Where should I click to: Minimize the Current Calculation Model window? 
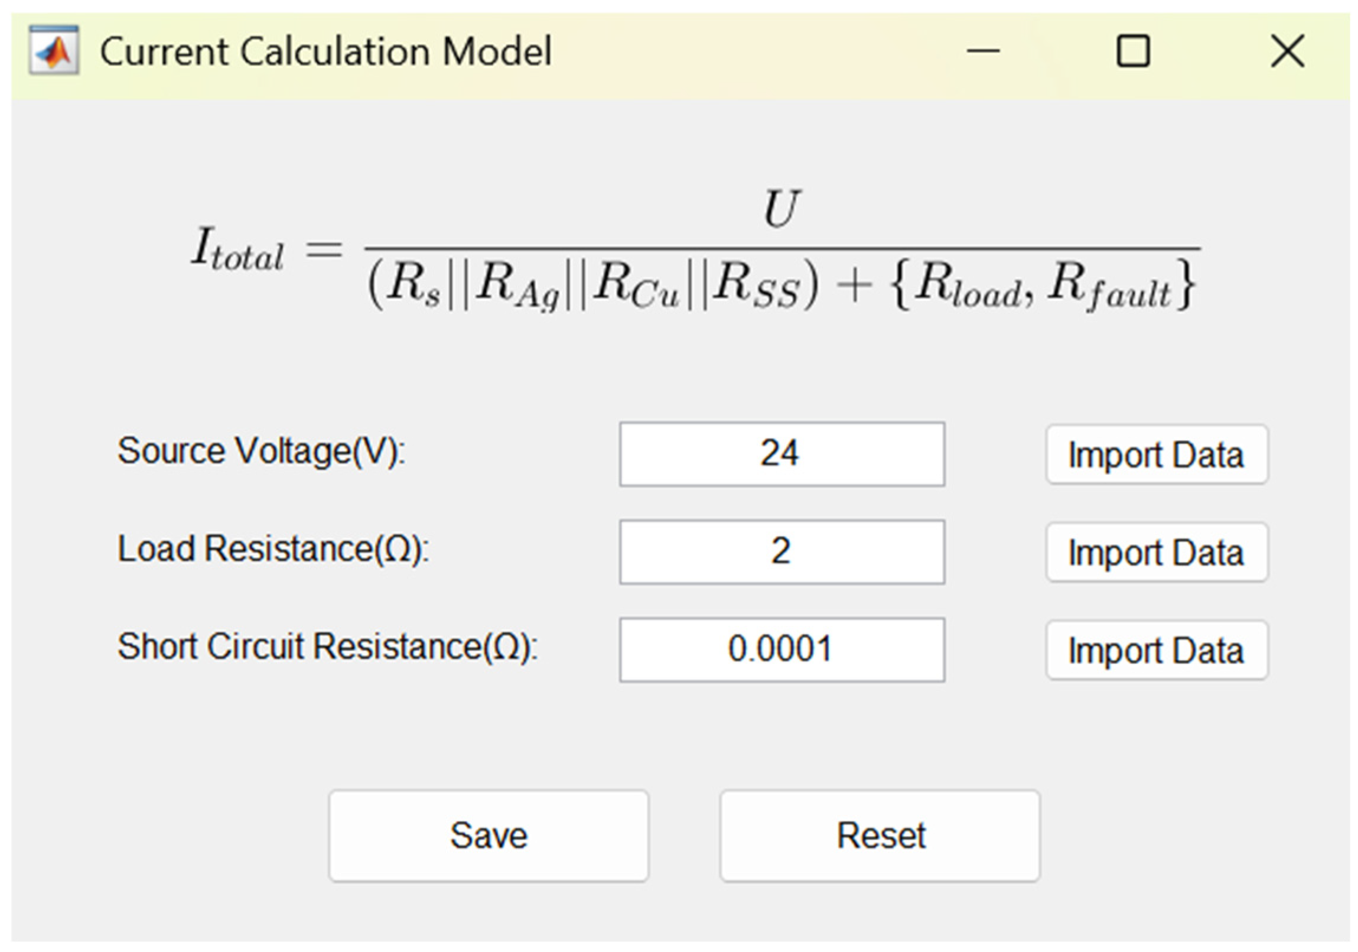(983, 51)
